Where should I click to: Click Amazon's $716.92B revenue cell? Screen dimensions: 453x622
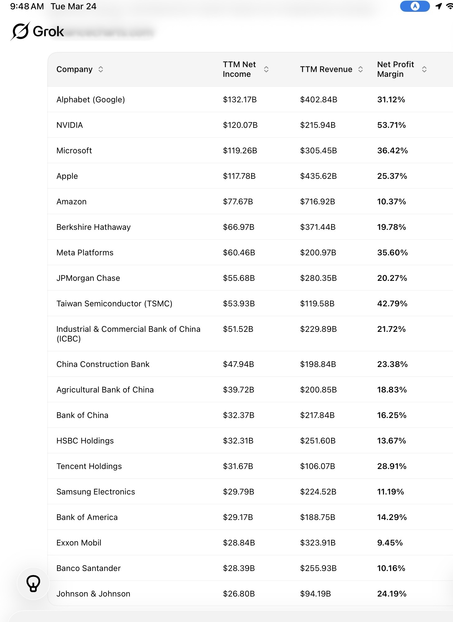tap(317, 202)
